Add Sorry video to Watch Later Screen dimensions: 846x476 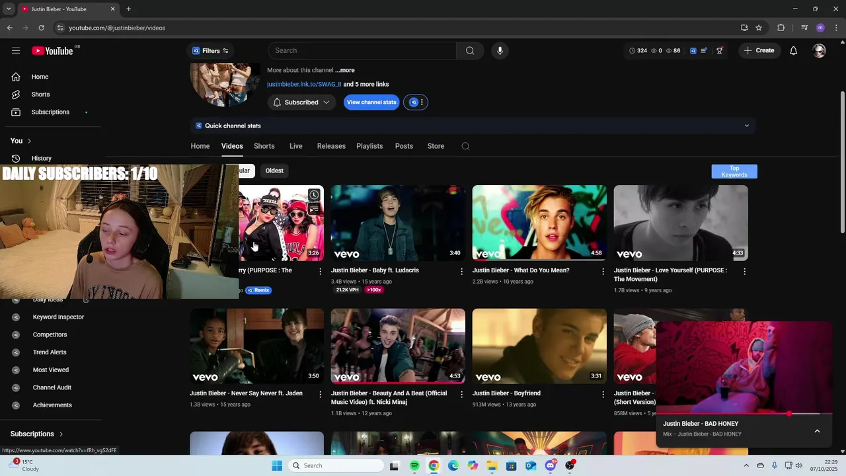pyautogui.click(x=314, y=195)
